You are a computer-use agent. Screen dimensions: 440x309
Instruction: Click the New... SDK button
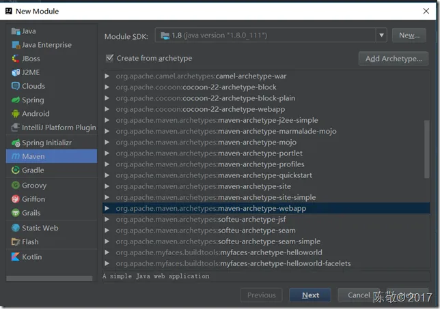409,35
